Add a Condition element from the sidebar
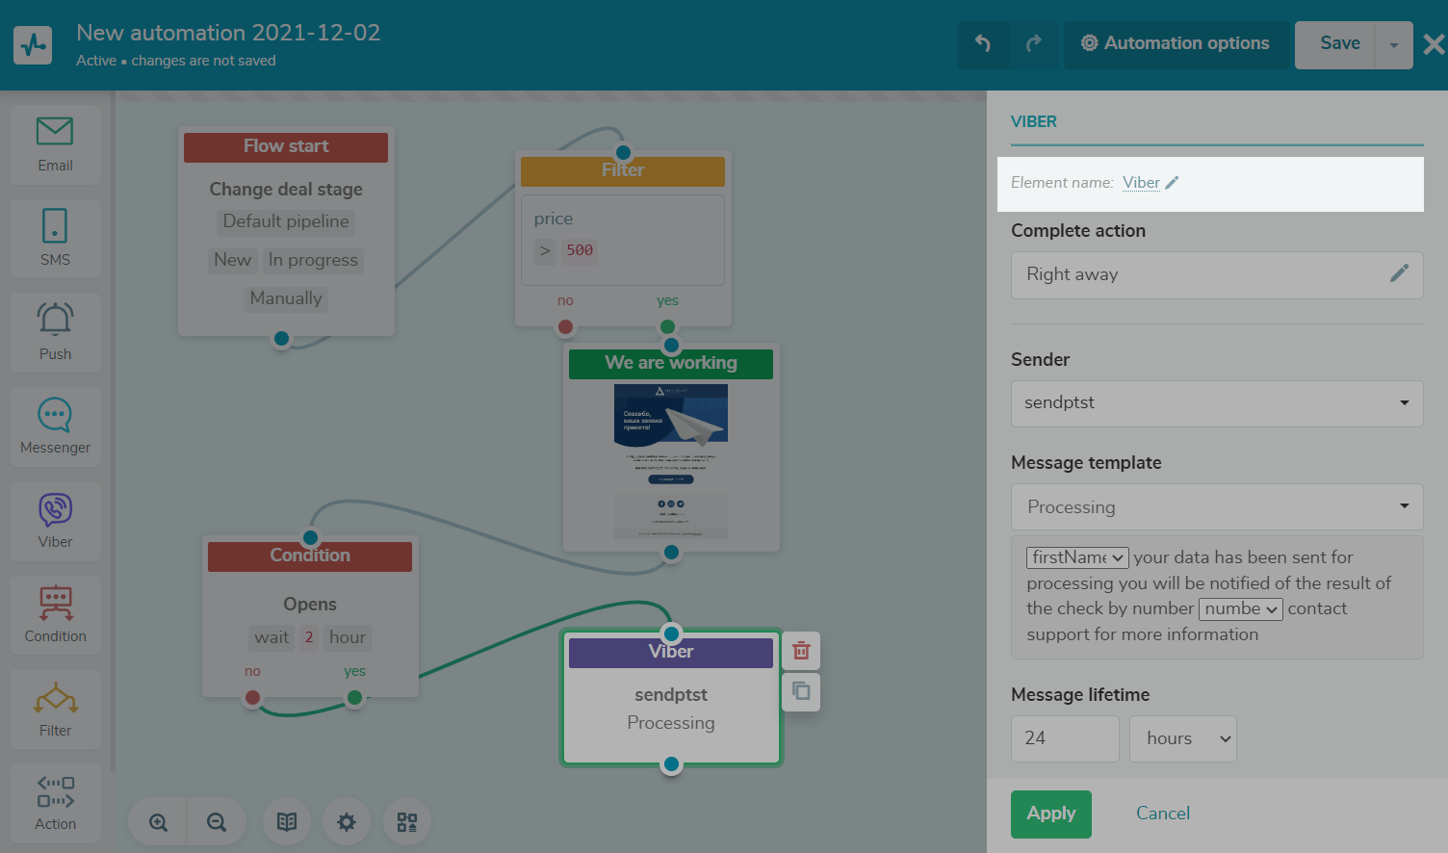The width and height of the screenshot is (1448, 853). click(55, 614)
